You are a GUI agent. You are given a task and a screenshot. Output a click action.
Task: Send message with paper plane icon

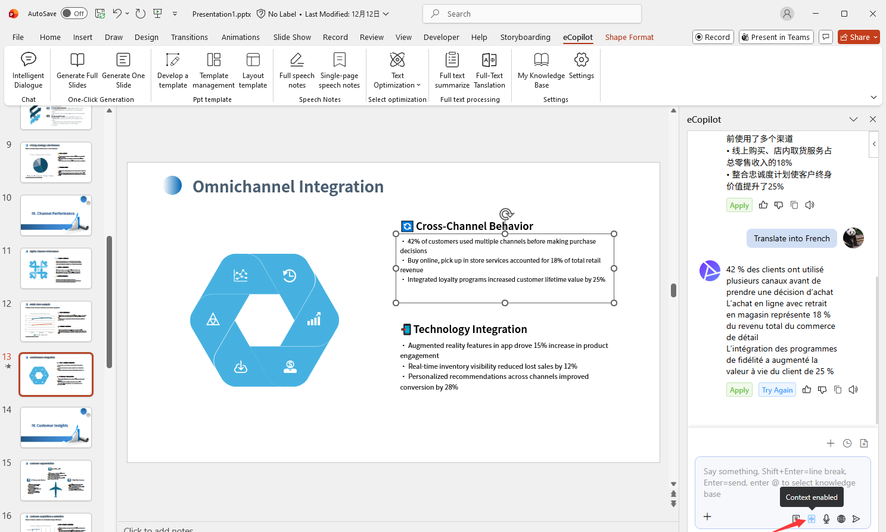(x=856, y=519)
